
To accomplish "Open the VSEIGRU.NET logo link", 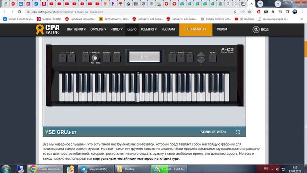I will (x=61, y=132).
